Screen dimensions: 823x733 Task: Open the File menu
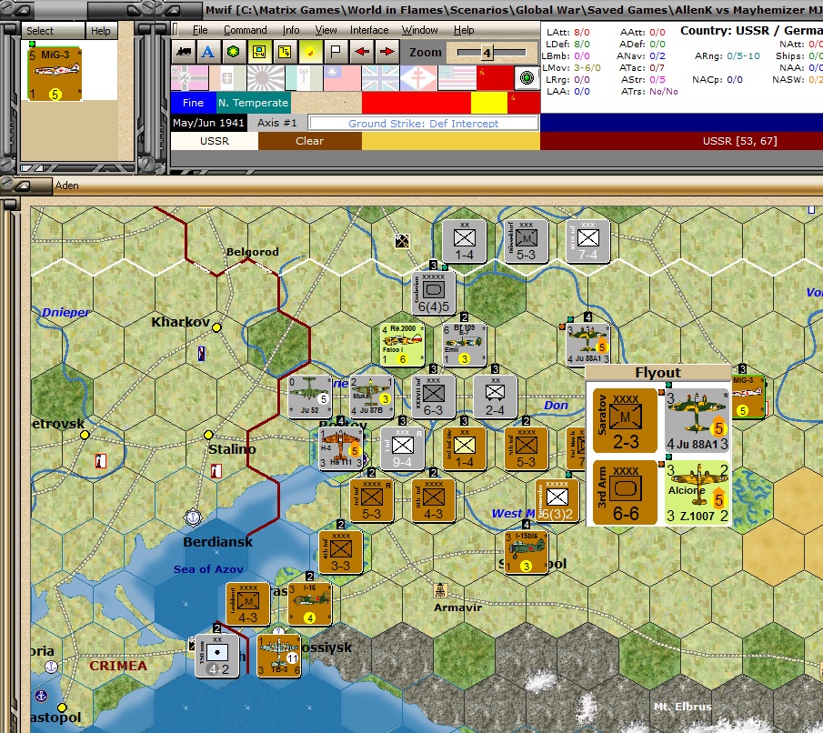(200, 30)
